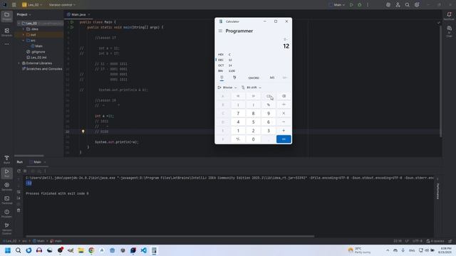Open the AI Chat panel

pyautogui.click(x=449, y=31)
